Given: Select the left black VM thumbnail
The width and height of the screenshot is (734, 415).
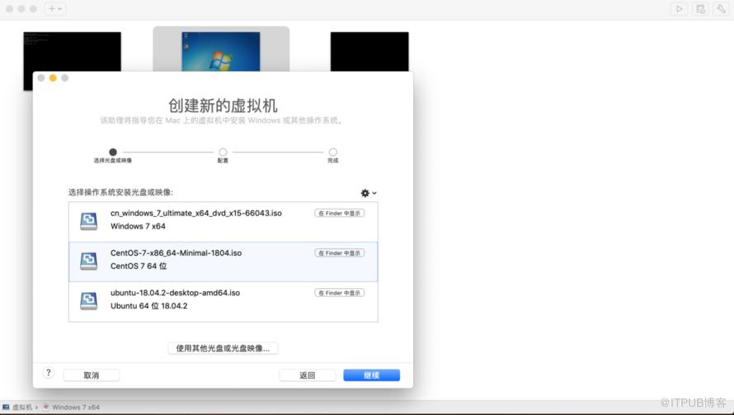Looking at the screenshot, I should tap(72, 51).
